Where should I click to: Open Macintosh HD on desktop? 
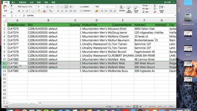(x=188, y=19)
